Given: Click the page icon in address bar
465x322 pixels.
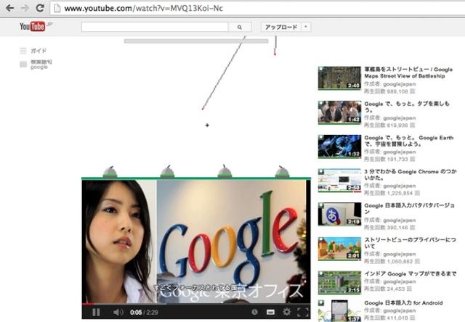Looking at the screenshot, I should (57, 8).
